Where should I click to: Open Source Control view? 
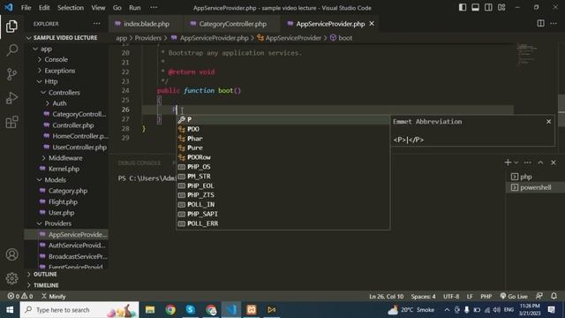tap(11, 74)
